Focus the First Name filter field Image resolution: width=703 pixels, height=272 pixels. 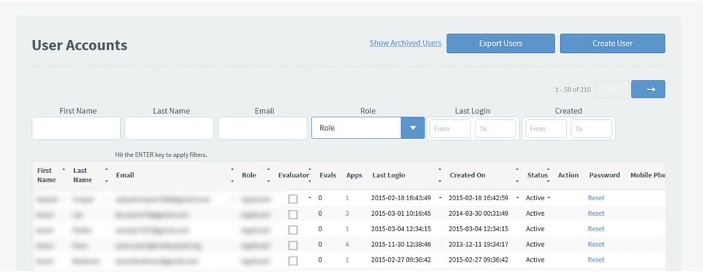tap(76, 129)
